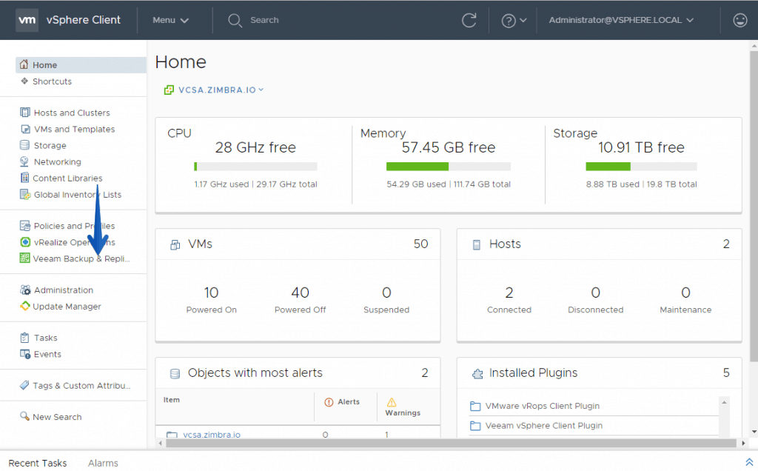Click the CPU usage bar
Image resolution: width=758 pixels, height=471 pixels.
(x=255, y=167)
